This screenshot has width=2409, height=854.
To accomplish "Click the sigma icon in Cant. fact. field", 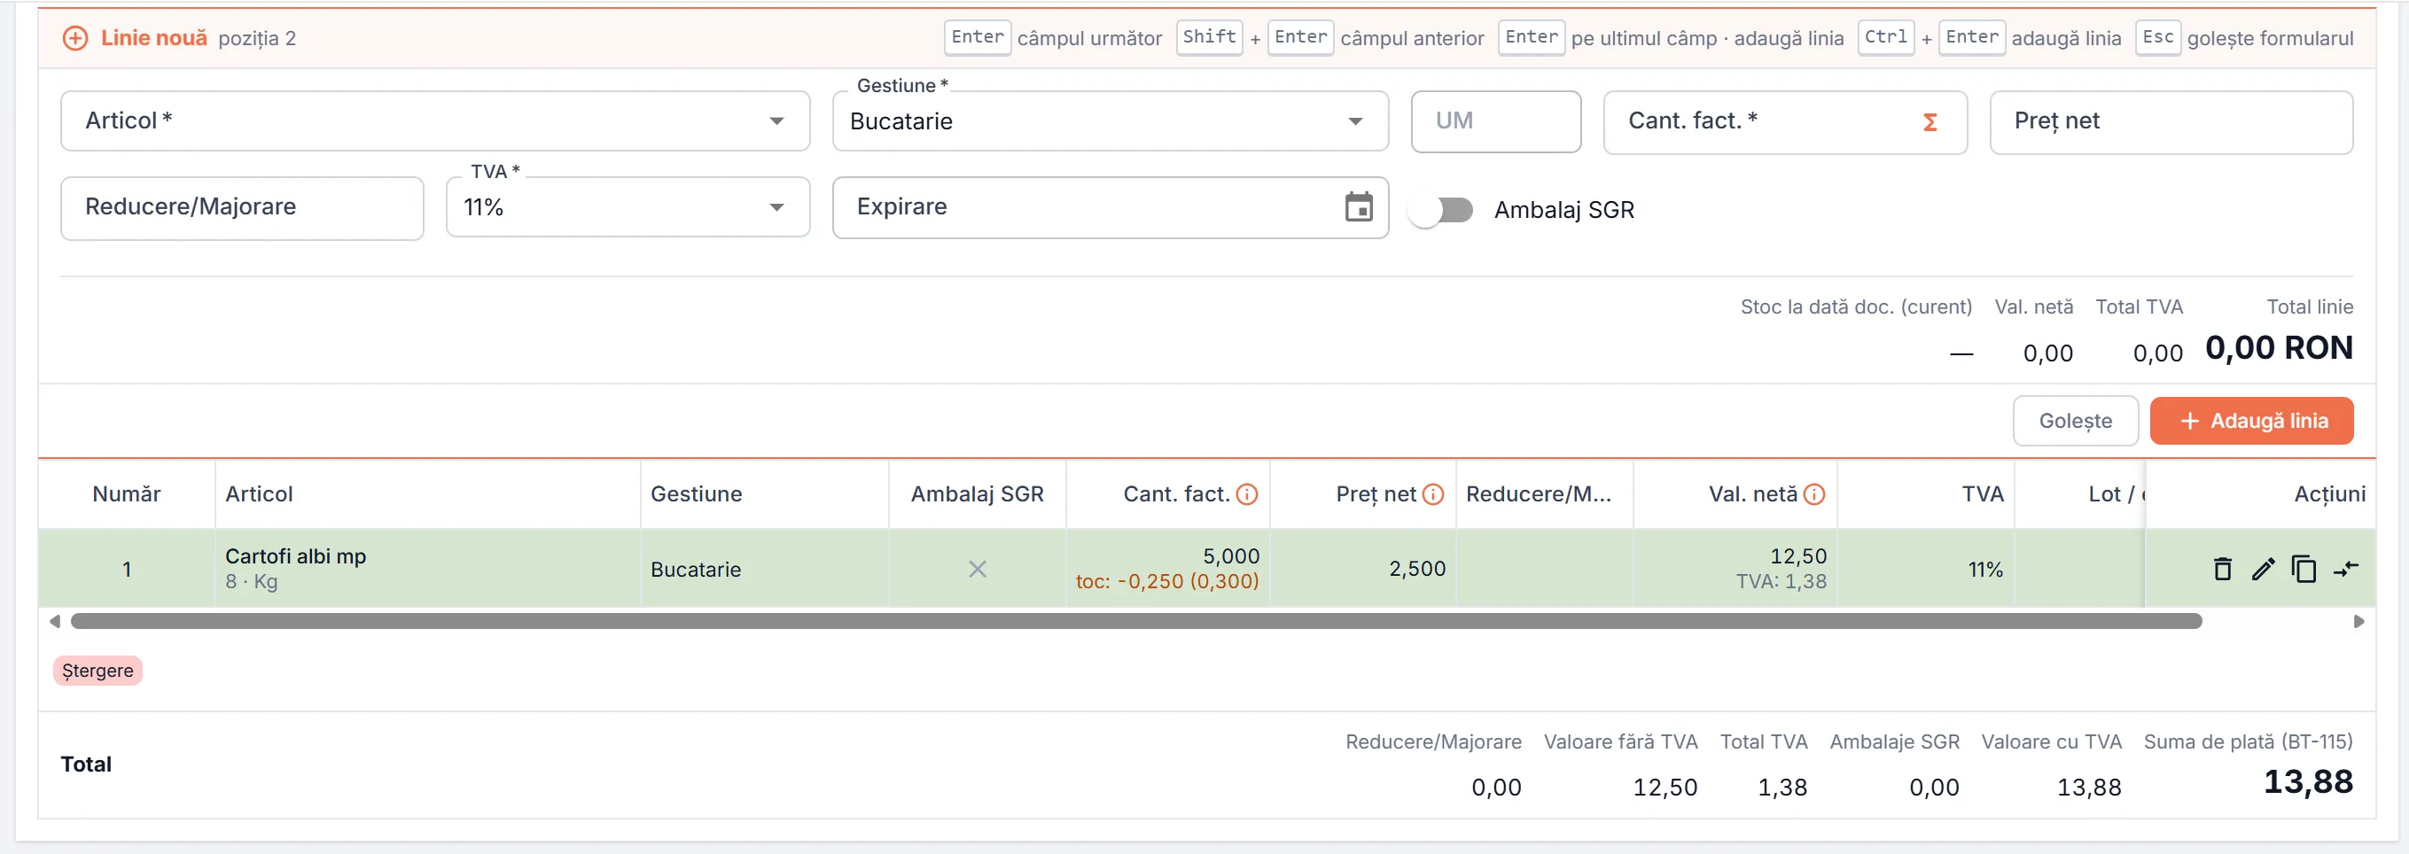I will [1930, 122].
